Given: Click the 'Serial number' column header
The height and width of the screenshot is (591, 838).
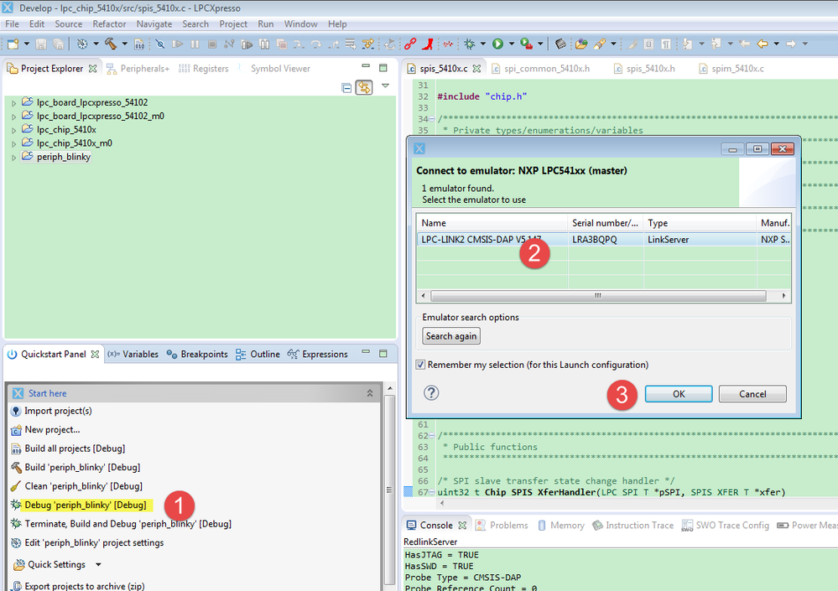Looking at the screenshot, I should point(605,223).
